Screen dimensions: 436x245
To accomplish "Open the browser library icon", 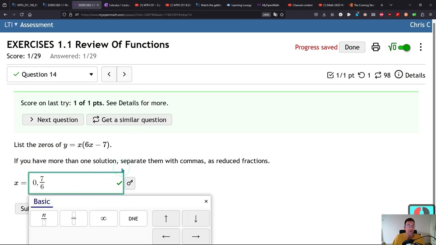I will (332, 15).
